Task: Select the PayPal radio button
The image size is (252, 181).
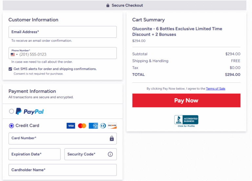Action: 11,111
